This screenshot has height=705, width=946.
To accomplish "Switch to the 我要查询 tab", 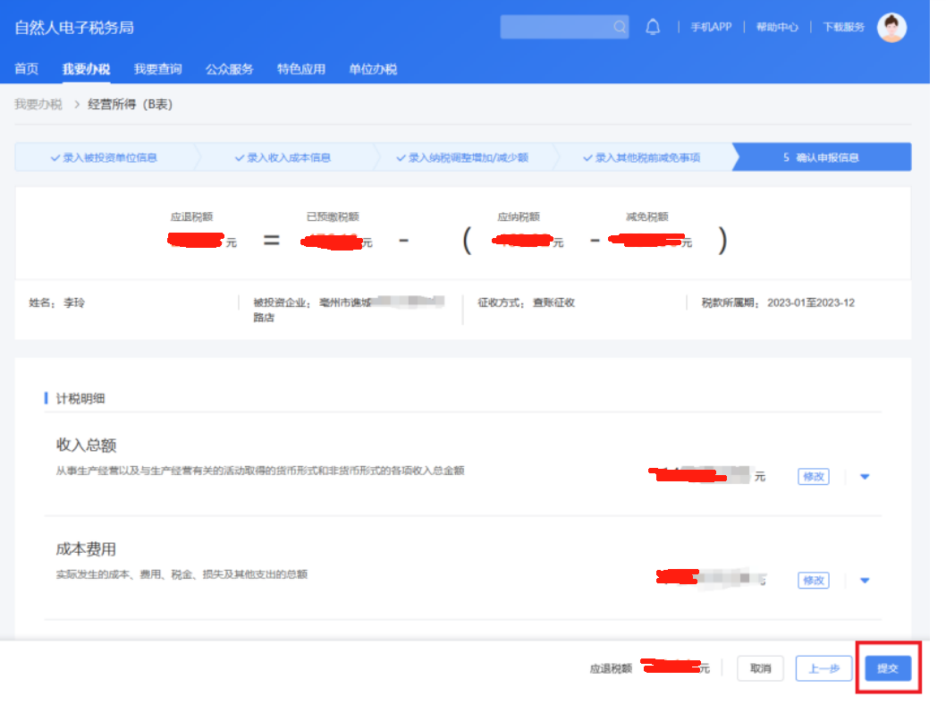I will click(x=157, y=69).
